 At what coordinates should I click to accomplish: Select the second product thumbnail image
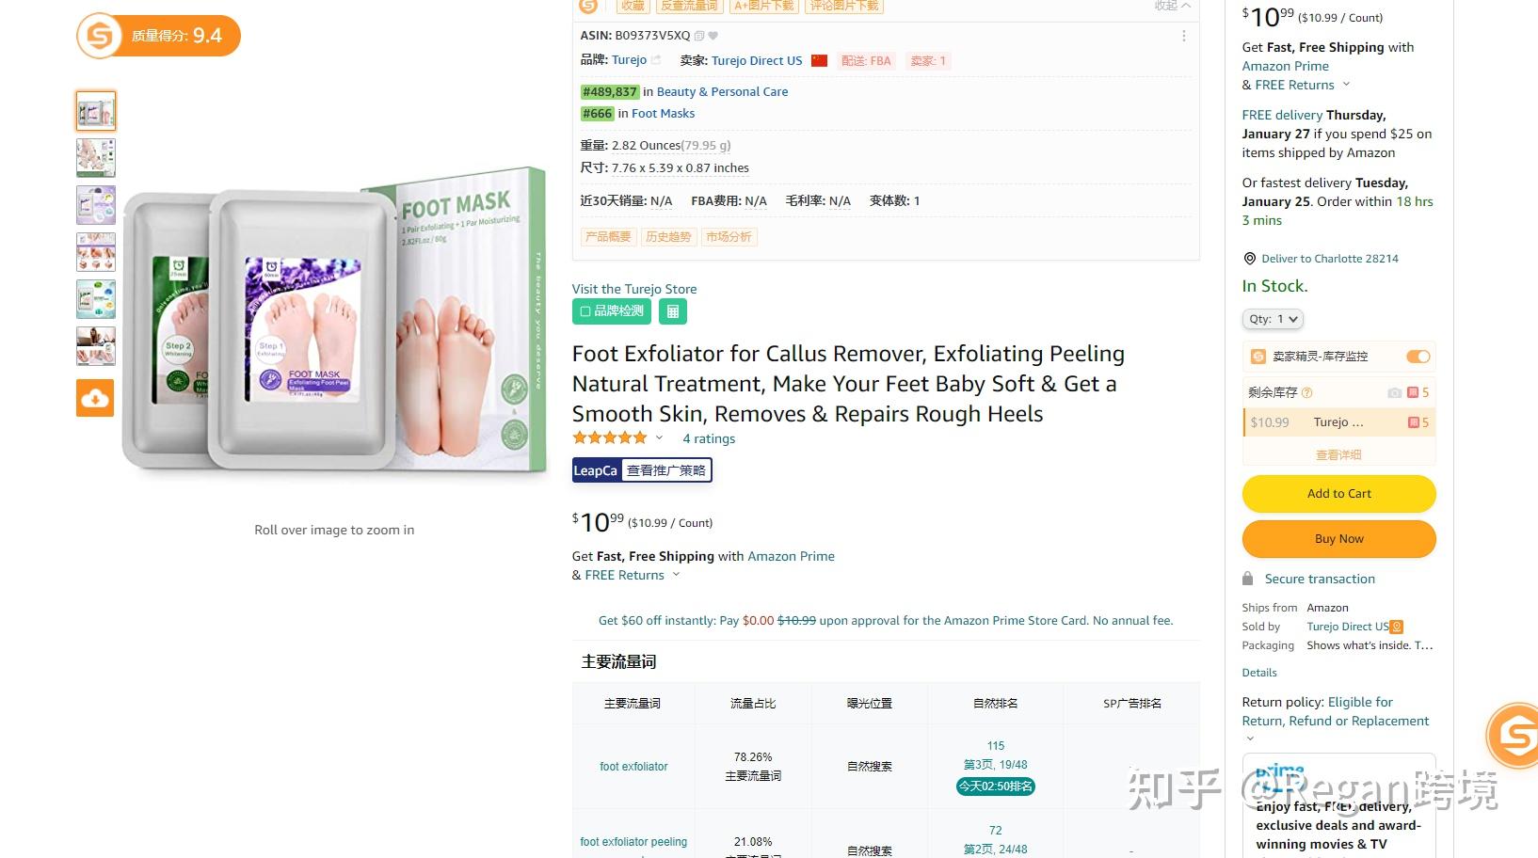coord(96,158)
